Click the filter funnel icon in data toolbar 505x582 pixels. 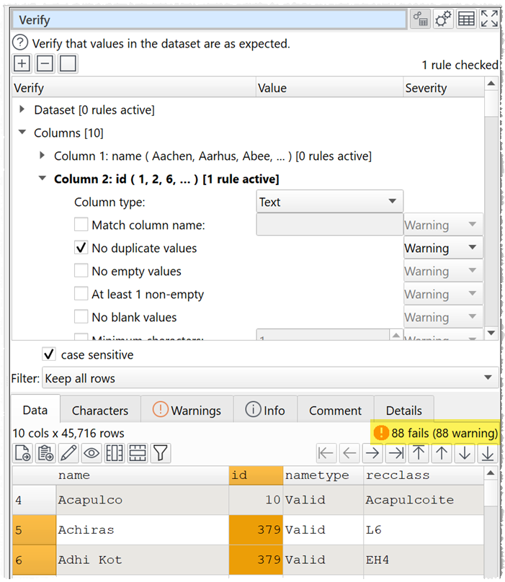(x=161, y=453)
